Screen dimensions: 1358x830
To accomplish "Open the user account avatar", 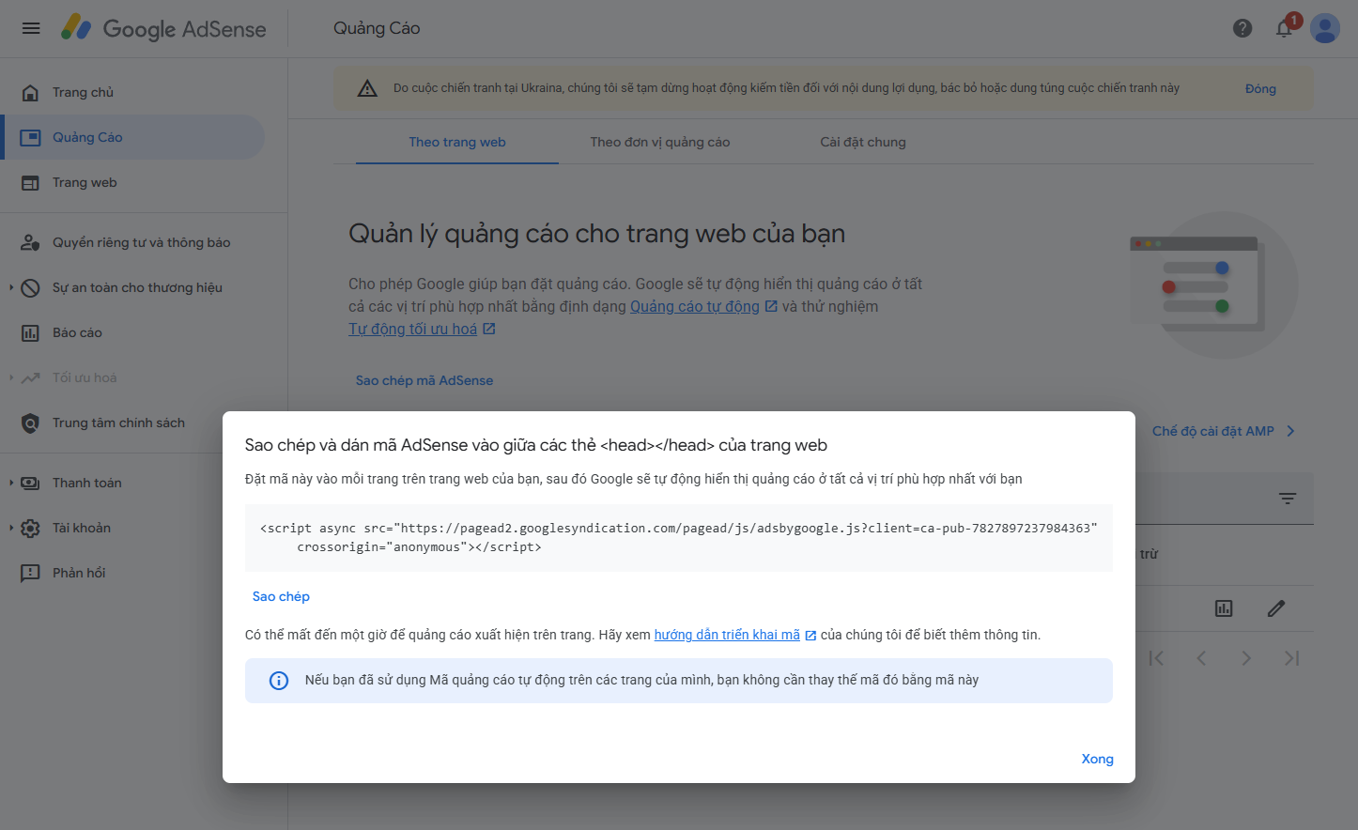I will click(x=1325, y=28).
